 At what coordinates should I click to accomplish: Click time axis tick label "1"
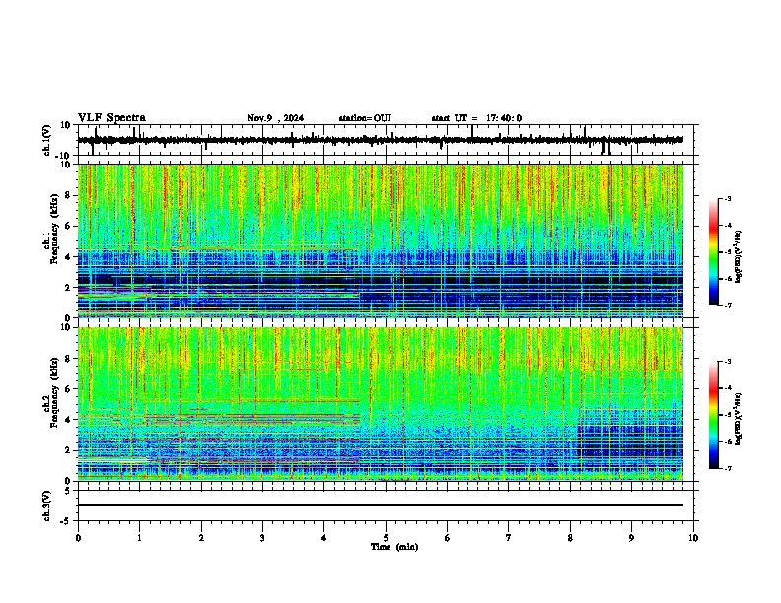tap(139, 538)
